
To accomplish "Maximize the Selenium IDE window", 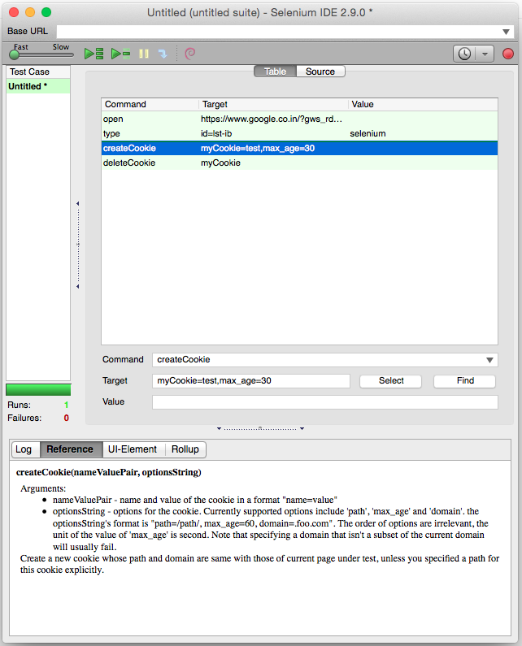I will (46, 12).
